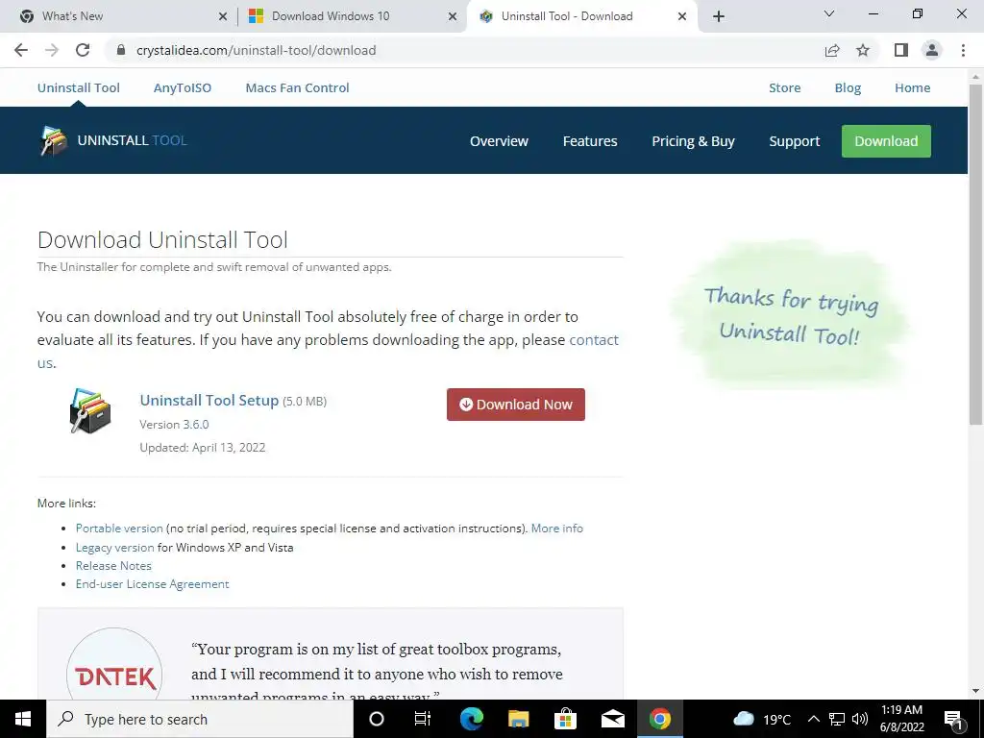Click the weather 19°C widget
The image size is (984, 738).
(x=762, y=719)
